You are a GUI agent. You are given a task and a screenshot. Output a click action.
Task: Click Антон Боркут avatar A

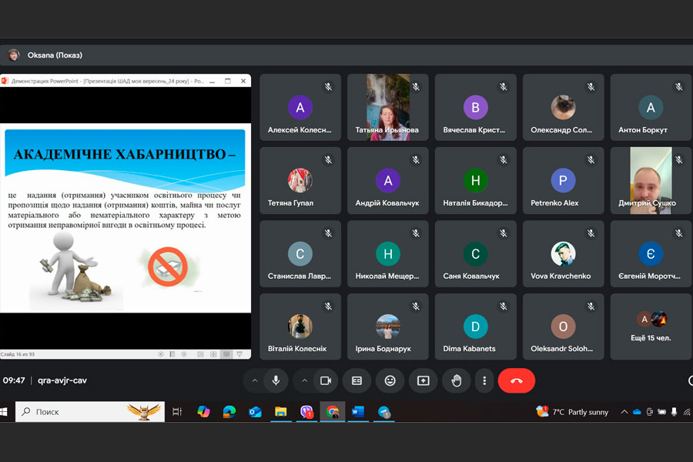[651, 108]
